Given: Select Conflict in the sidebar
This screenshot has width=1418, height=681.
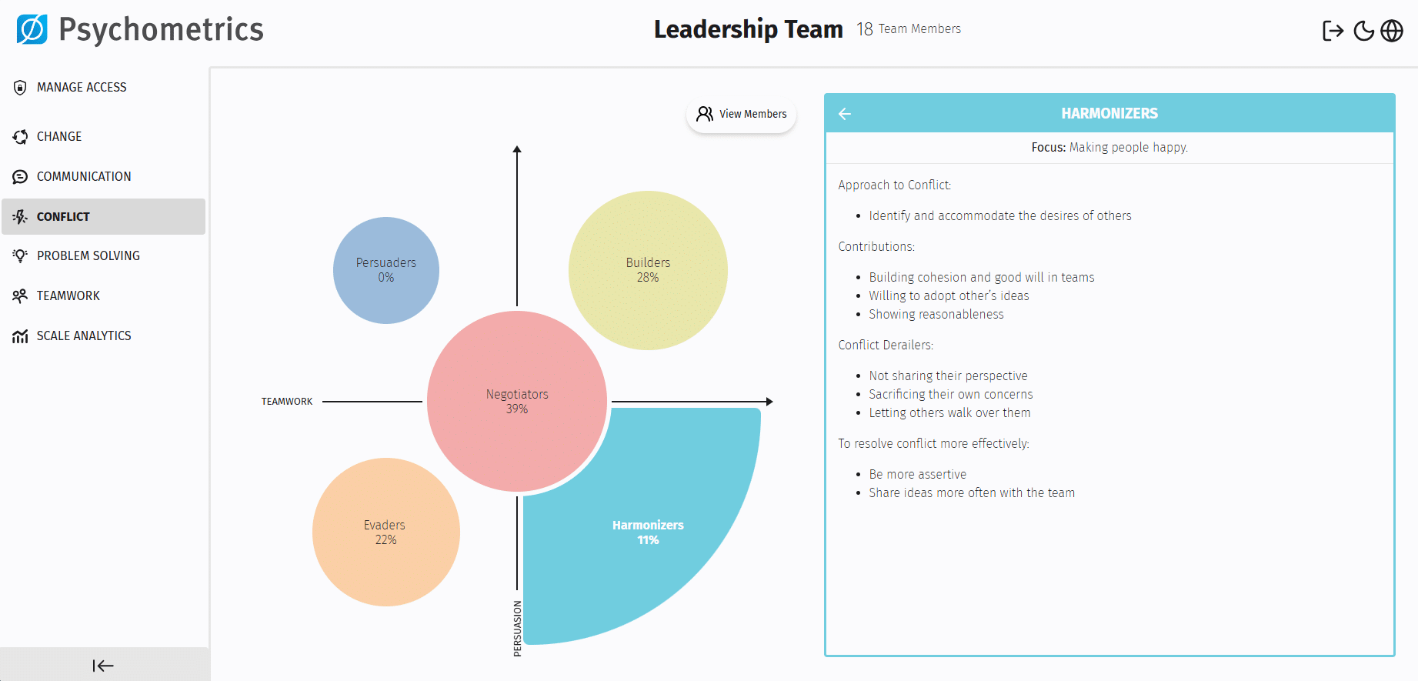Looking at the screenshot, I should (x=63, y=217).
